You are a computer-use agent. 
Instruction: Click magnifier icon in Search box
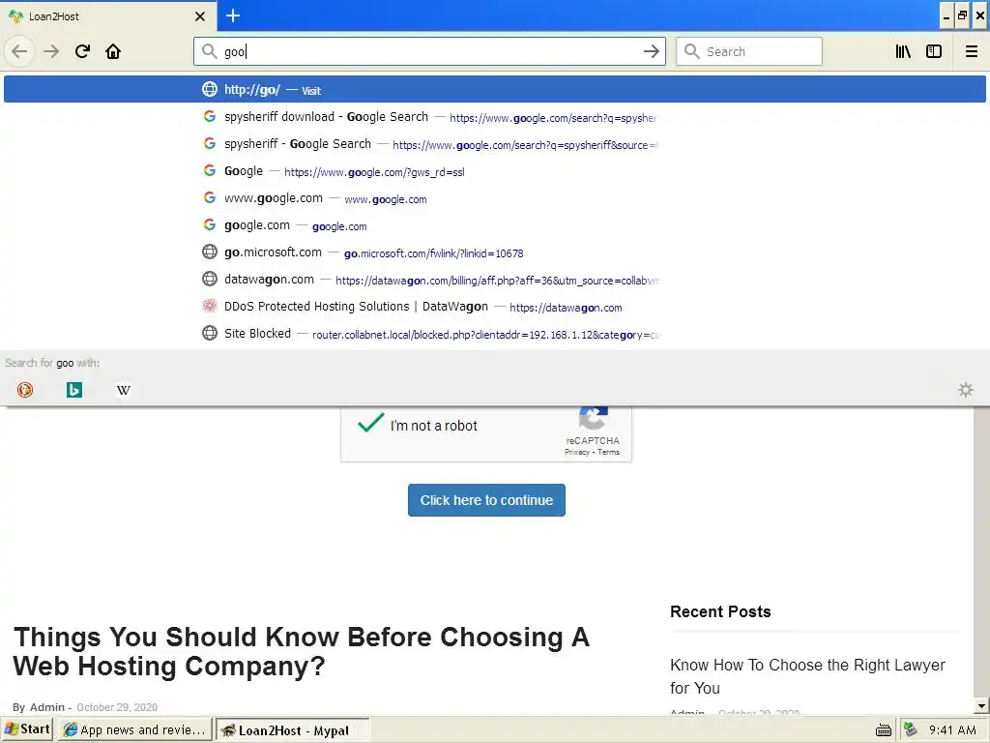[692, 51]
